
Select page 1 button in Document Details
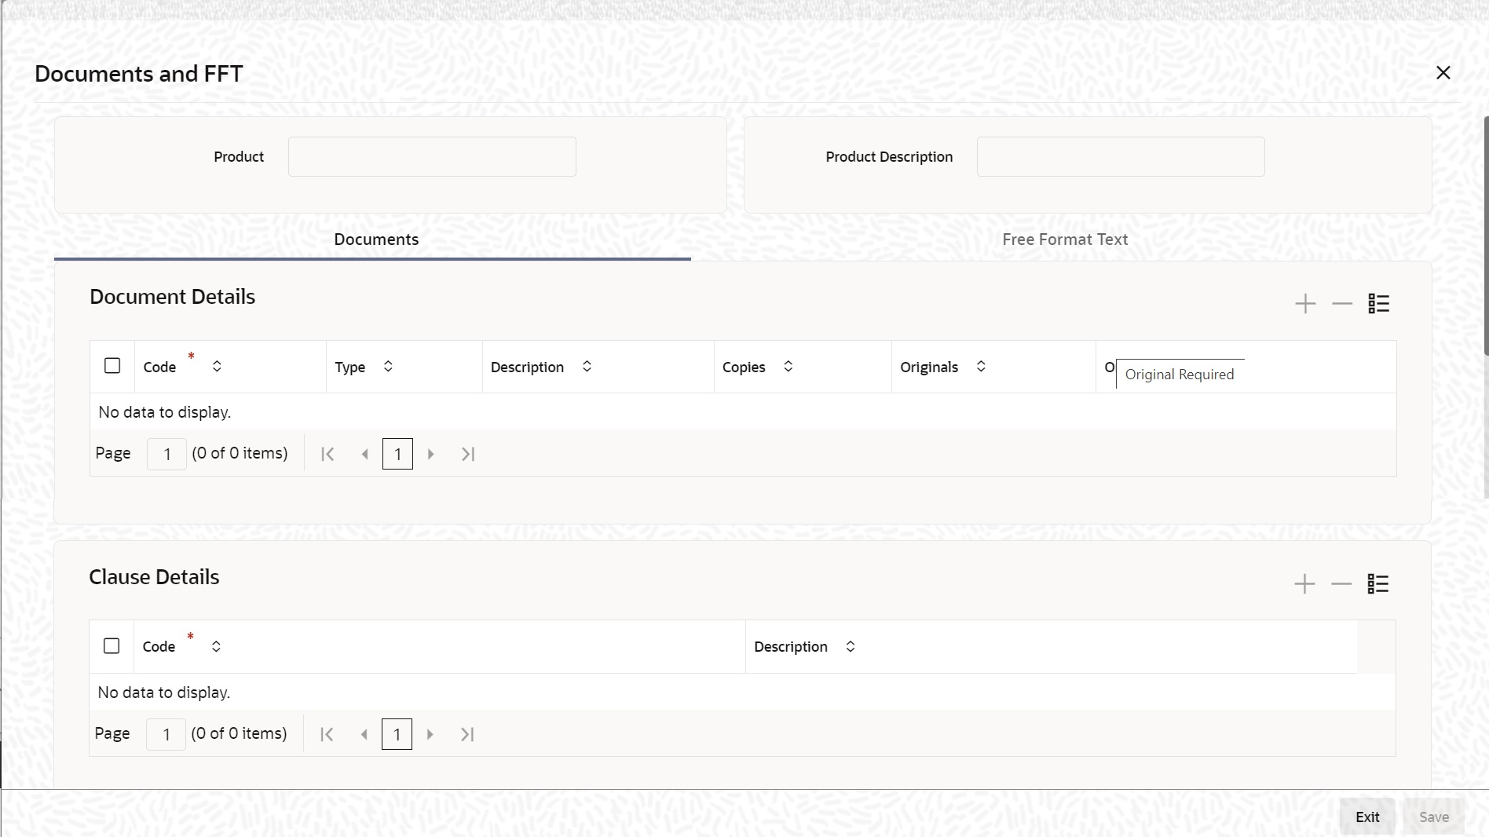click(x=397, y=454)
